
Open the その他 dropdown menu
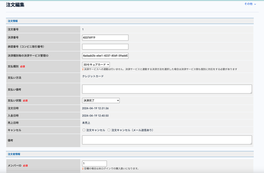pyautogui.click(x=250, y=4)
